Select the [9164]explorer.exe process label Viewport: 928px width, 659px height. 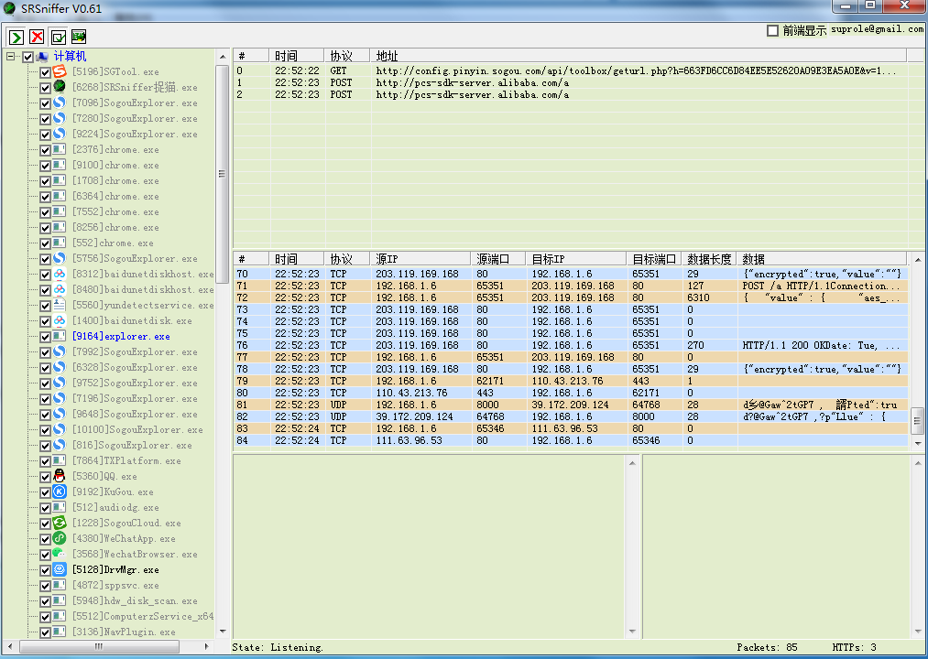click(x=121, y=336)
